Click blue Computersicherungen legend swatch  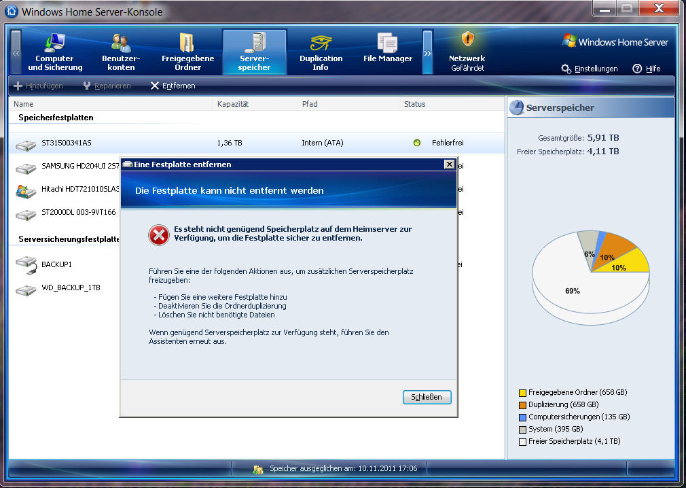[x=522, y=417]
